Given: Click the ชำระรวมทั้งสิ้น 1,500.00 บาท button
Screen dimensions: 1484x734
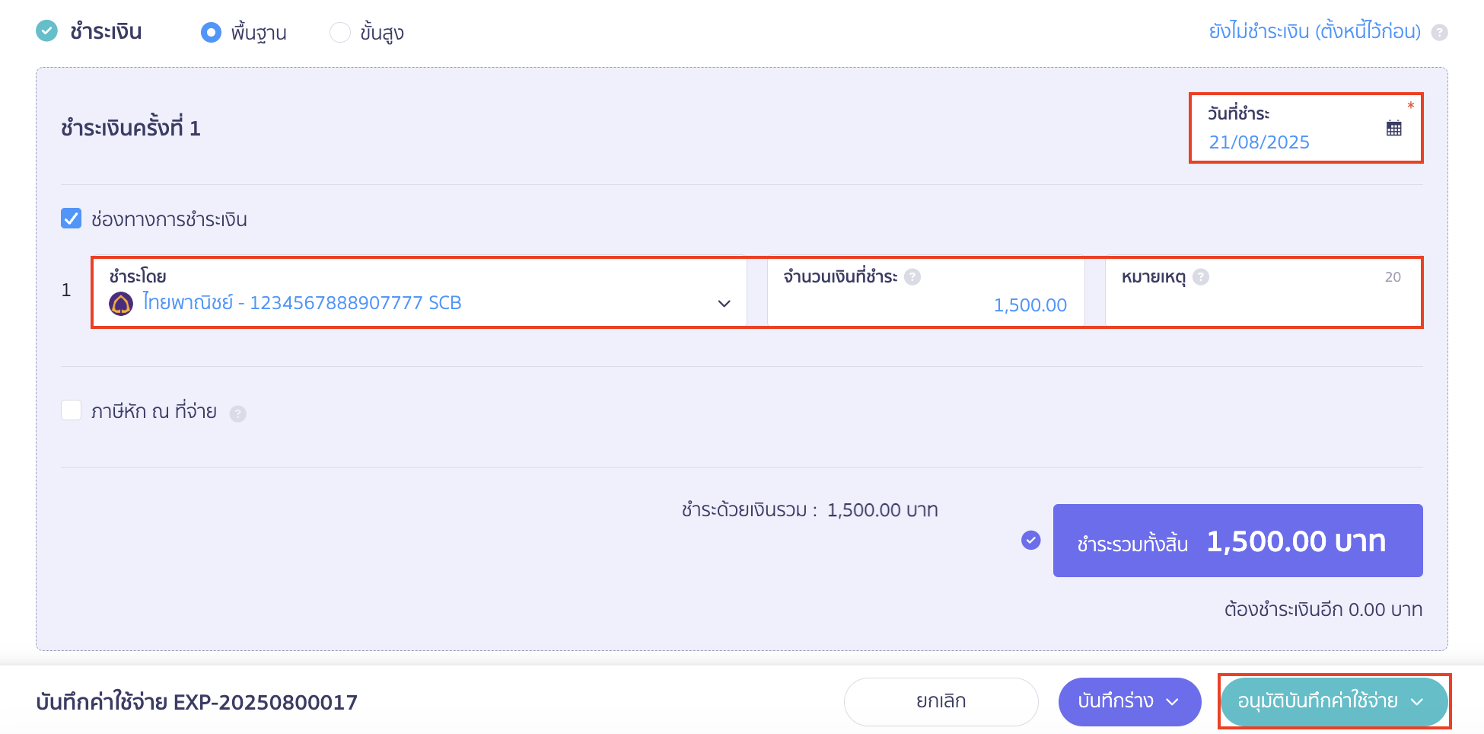Looking at the screenshot, I should (x=1237, y=541).
